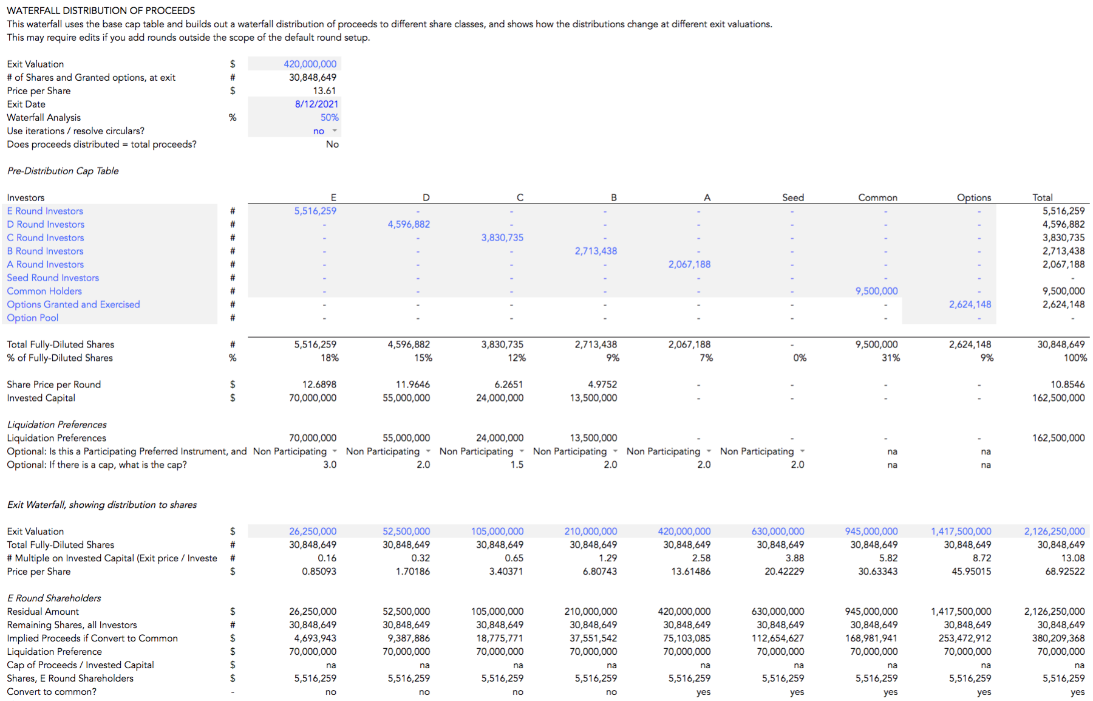Select the Waterfall Analysis 50% cell
The width and height of the screenshot is (1093, 701).
click(x=295, y=117)
